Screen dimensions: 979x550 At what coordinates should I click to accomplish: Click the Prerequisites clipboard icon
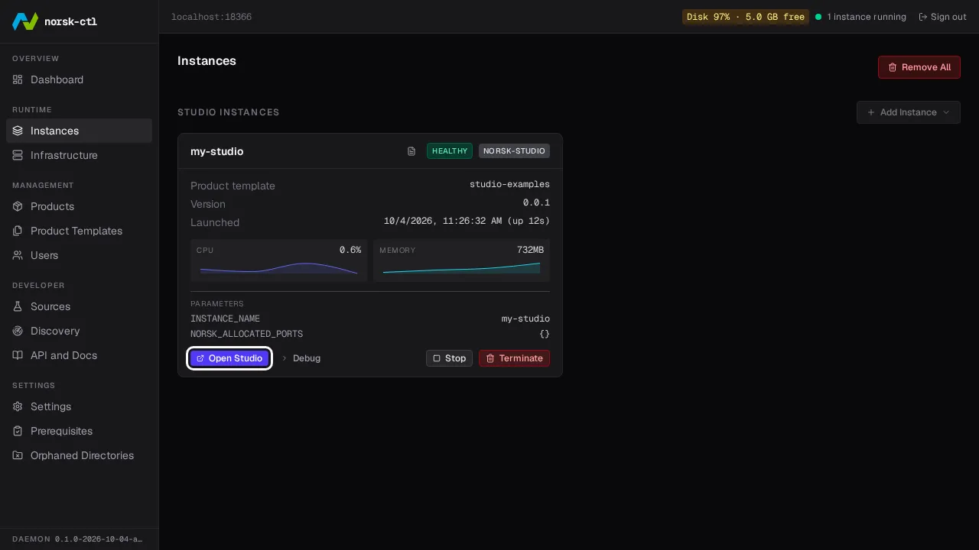18,431
